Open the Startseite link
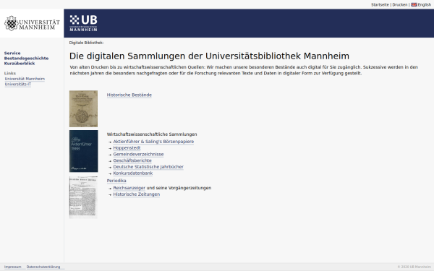 380,5
